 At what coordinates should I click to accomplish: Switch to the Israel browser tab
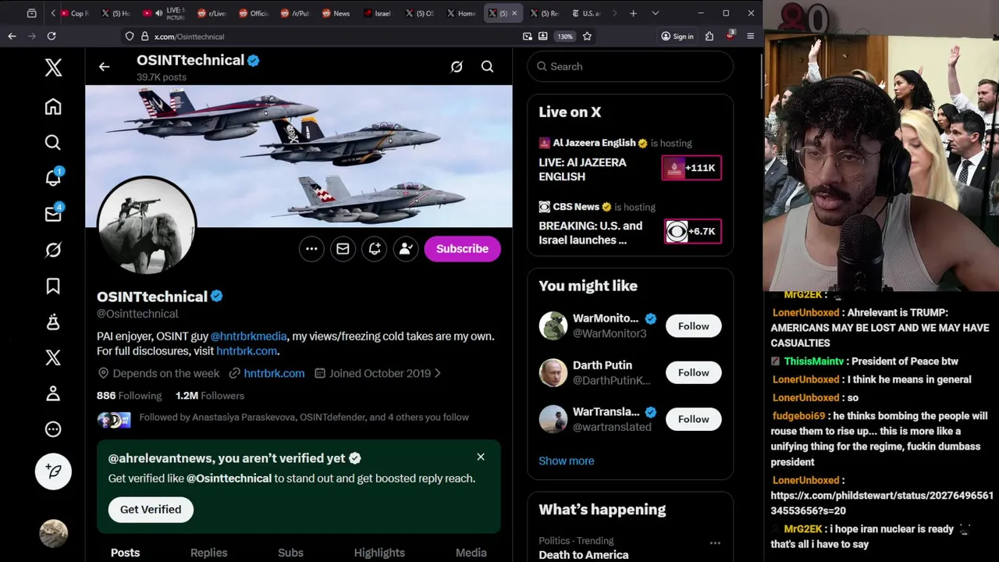[x=377, y=13]
